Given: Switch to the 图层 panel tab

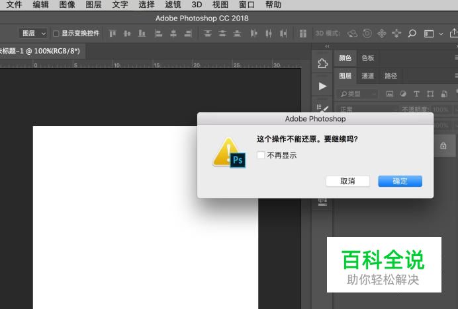Looking at the screenshot, I should coord(345,76).
